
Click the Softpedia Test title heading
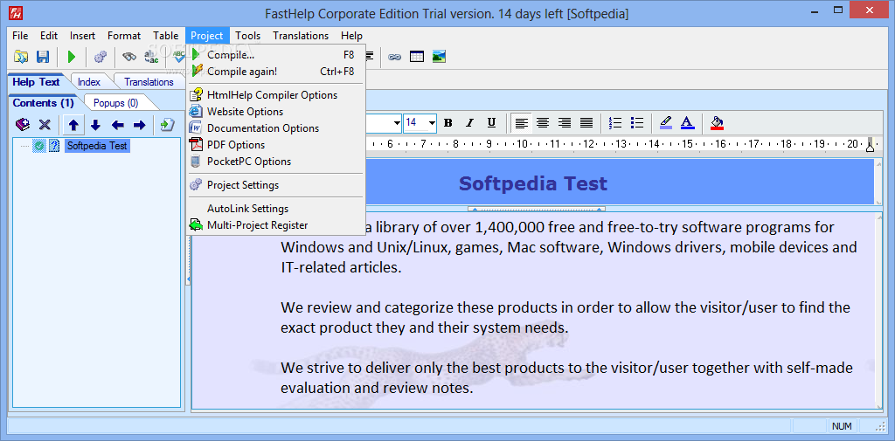532,183
